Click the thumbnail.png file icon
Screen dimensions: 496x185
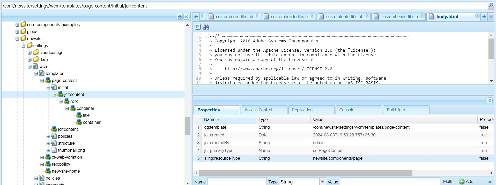54,150
